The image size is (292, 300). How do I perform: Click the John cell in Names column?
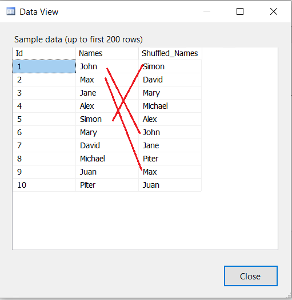coord(107,66)
